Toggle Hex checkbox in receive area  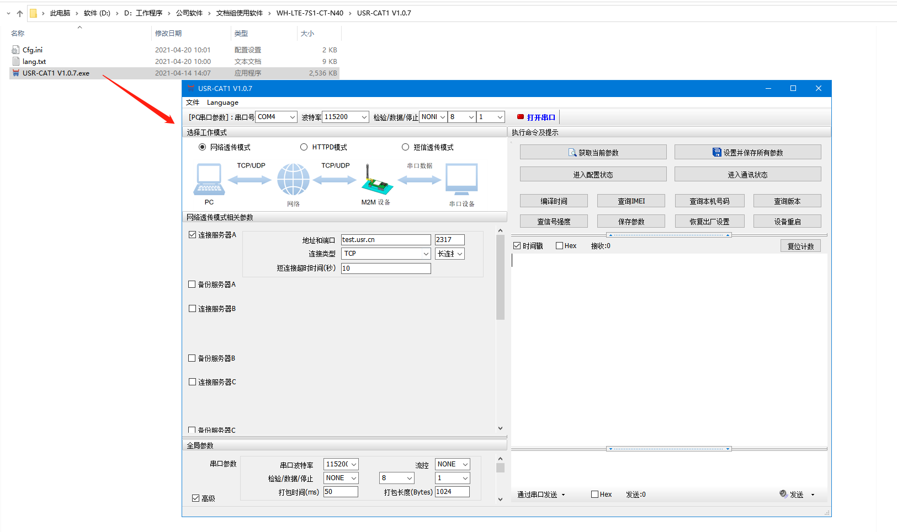coord(559,246)
